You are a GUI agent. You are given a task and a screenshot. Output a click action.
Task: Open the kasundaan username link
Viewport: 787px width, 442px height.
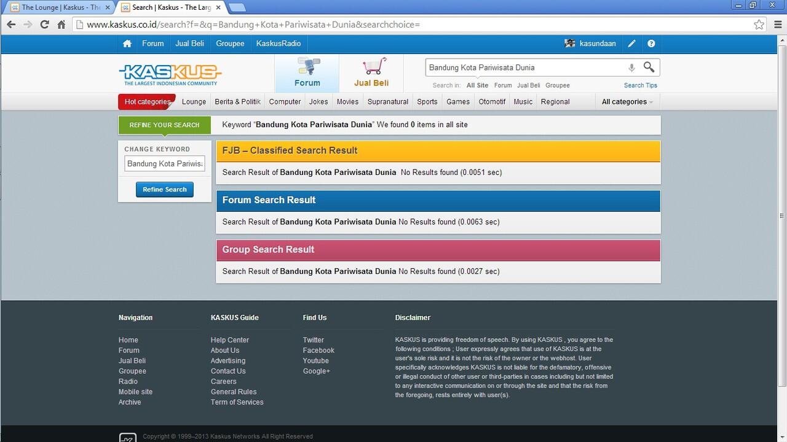pos(598,44)
